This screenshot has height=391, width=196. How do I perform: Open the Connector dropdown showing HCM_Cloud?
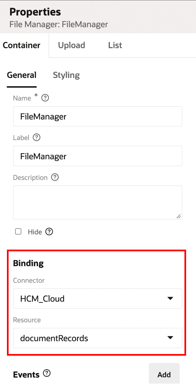[98, 298]
